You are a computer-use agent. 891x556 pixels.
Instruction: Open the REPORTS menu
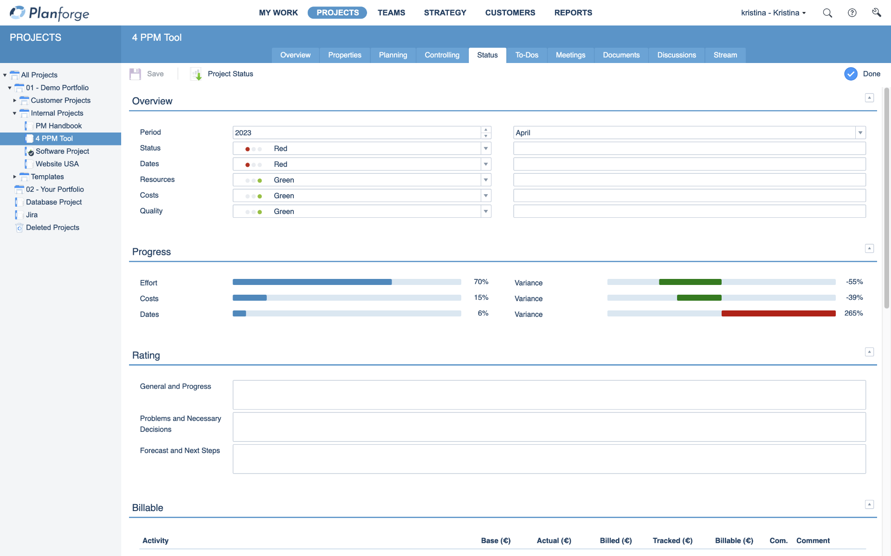(x=573, y=13)
